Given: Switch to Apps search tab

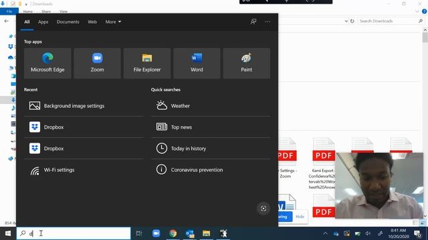Looking at the screenshot, I should pos(43,22).
